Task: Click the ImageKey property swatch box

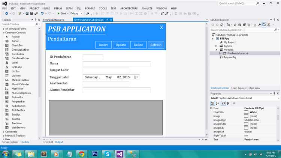Action: tap(246, 128)
